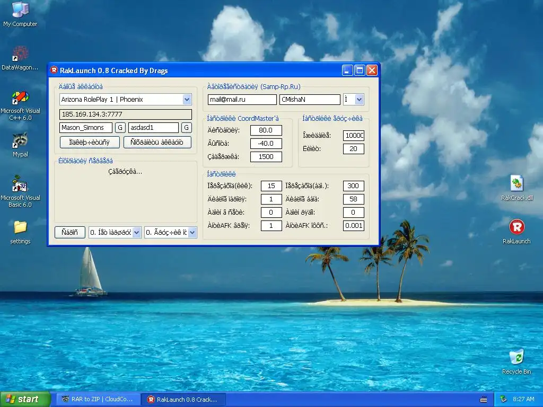Select the RakCrack.dll file icon
Screen dimensions: 543x407
516,188
